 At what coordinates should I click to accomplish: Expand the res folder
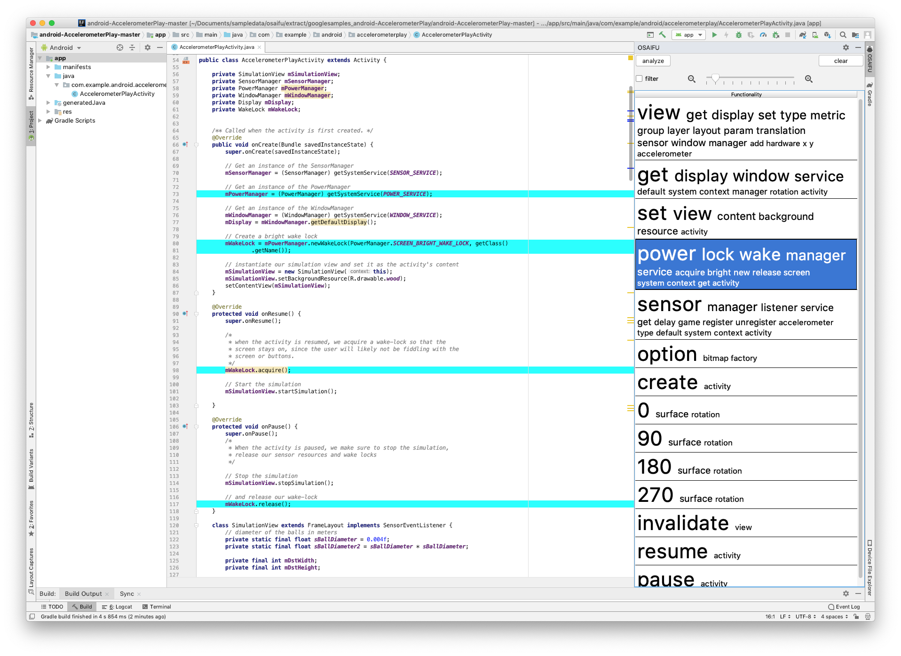48,112
